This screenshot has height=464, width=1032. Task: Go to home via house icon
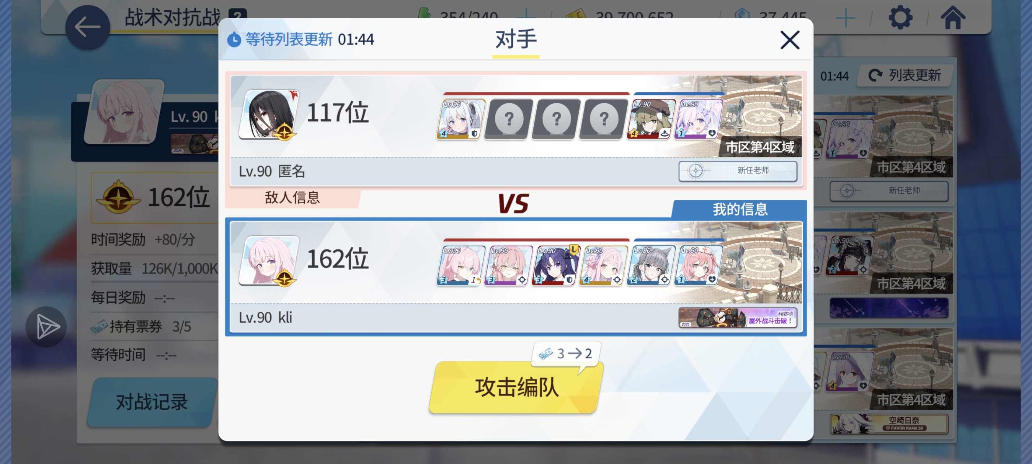pyautogui.click(x=953, y=18)
